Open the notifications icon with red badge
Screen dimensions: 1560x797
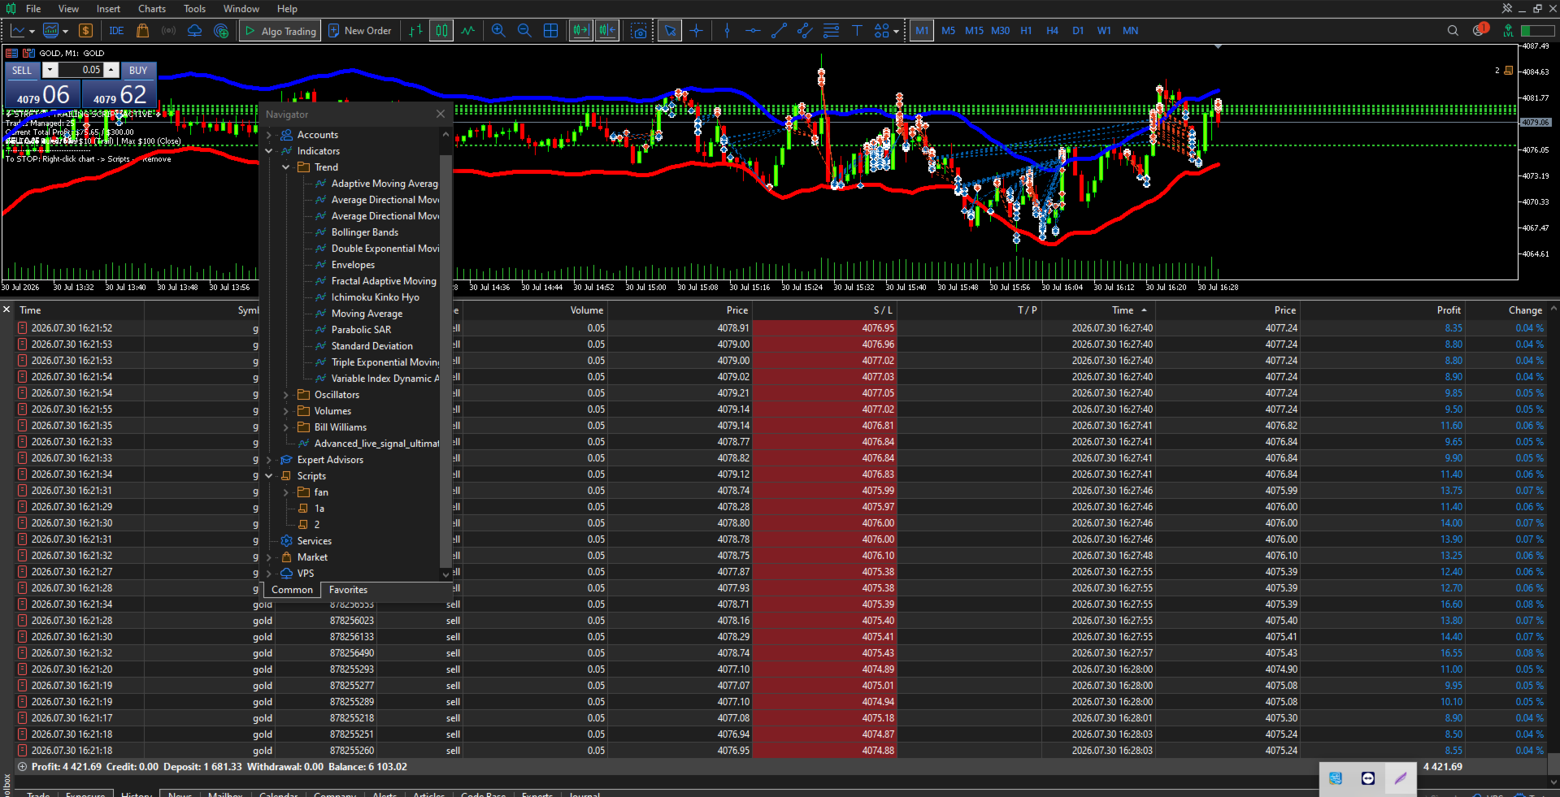1480,30
